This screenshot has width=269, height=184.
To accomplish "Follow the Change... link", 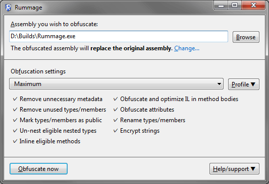I will click(x=187, y=48).
